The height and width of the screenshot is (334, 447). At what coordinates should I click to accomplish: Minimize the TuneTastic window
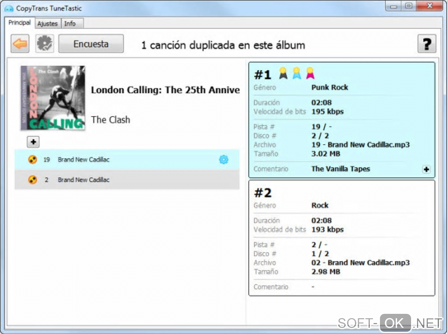coord(394,6)
